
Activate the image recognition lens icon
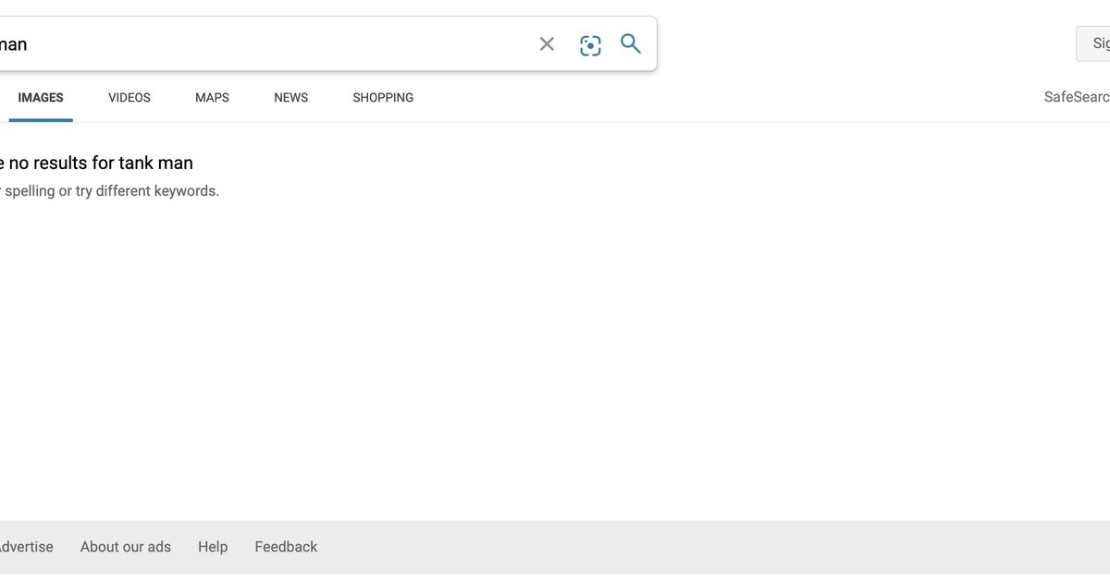(590, 43)
